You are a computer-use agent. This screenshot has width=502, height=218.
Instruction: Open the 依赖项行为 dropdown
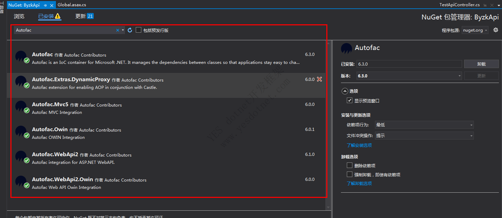tap(424, 125)
